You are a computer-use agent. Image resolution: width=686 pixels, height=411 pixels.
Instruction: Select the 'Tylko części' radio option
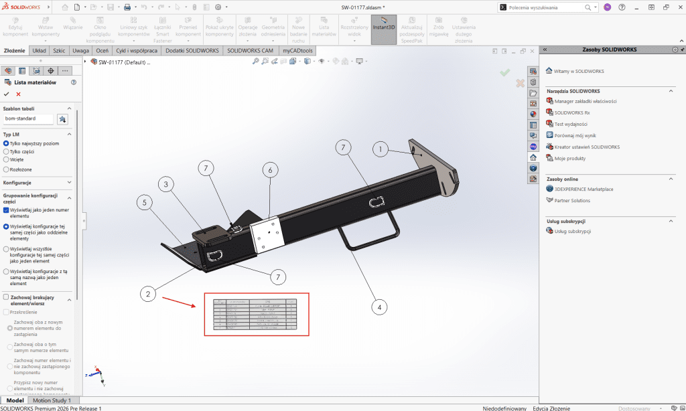coord(7,152)
